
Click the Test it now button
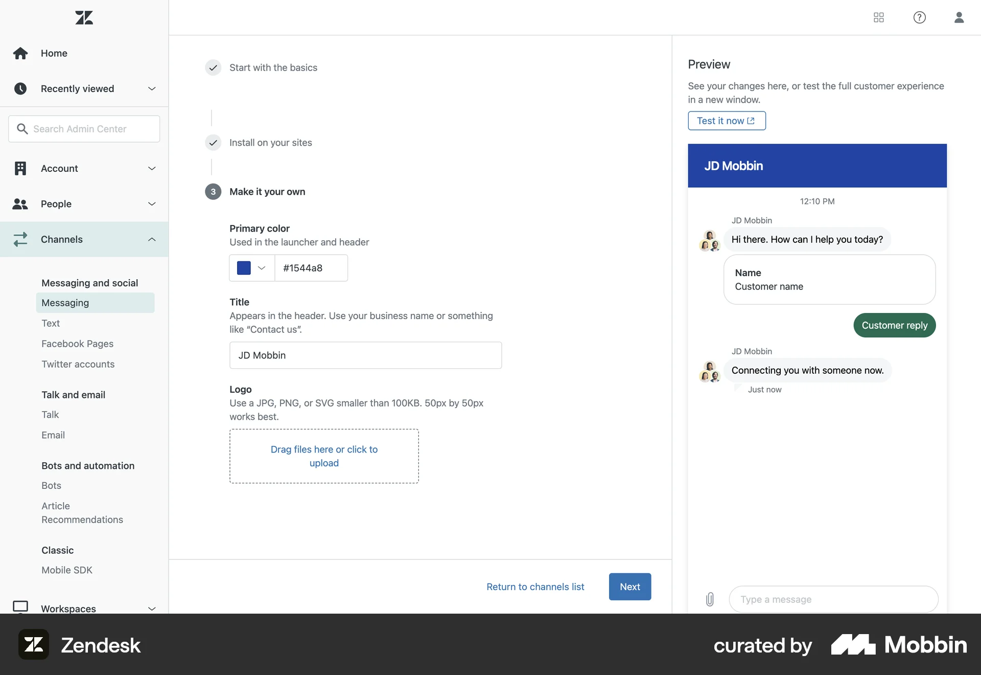(x=727, y=121)
